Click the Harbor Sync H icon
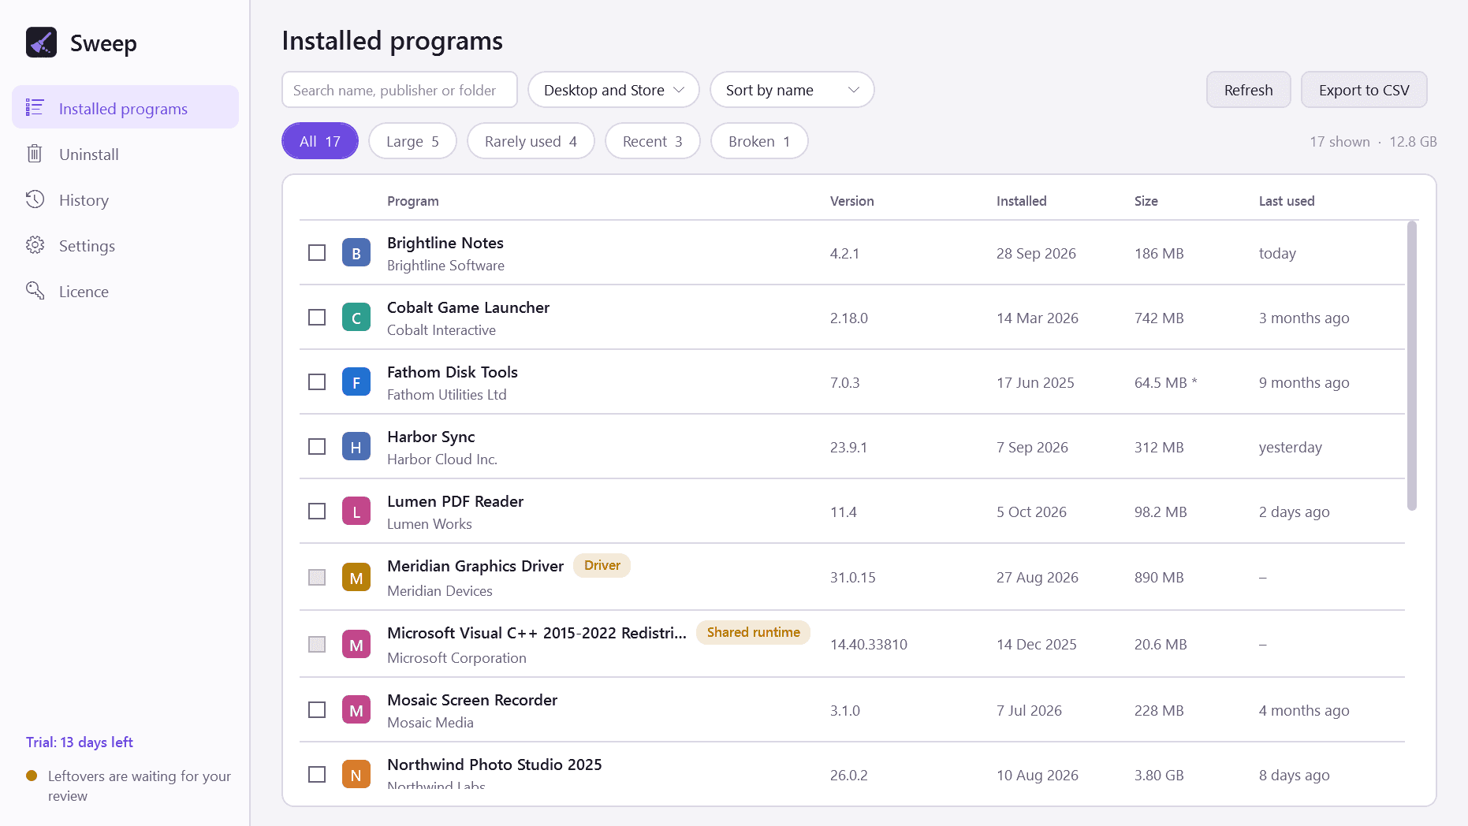This screenshot has height=826, width=1468. click(356, 447)
